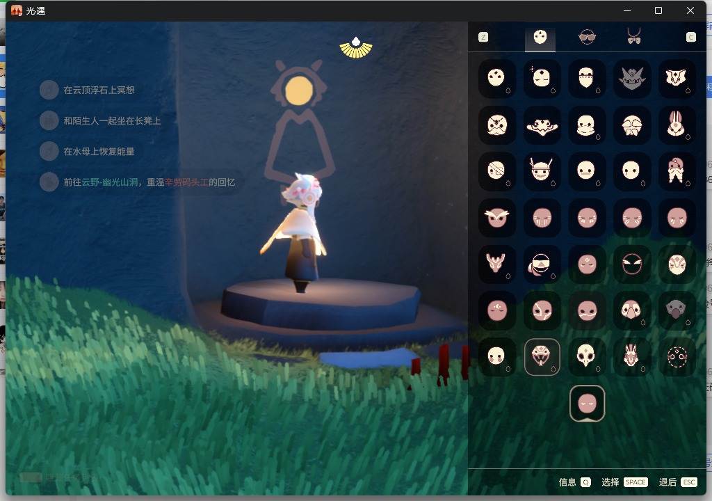Switch to the necklace and bow tie tab
This screenshot has height=501, width=712.
pos(634,36)
